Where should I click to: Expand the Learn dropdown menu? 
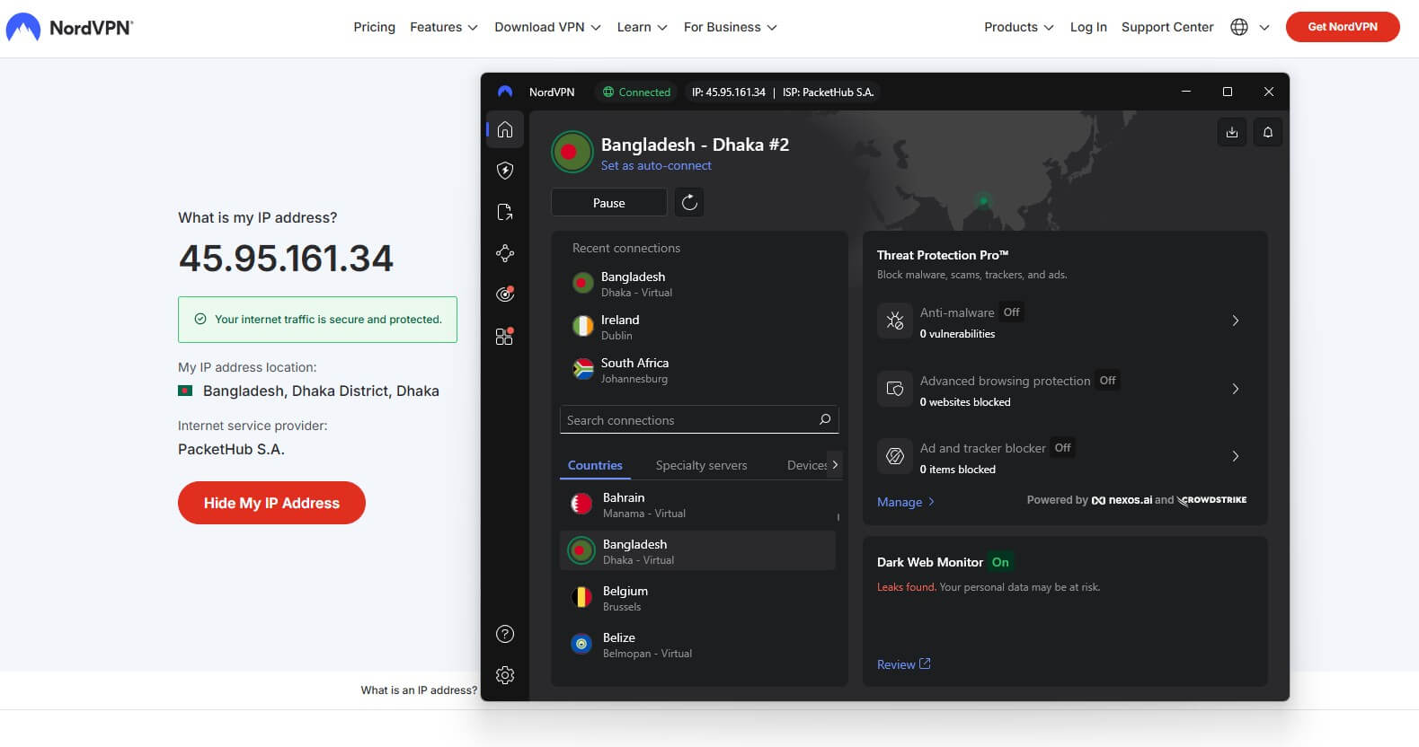642,27
